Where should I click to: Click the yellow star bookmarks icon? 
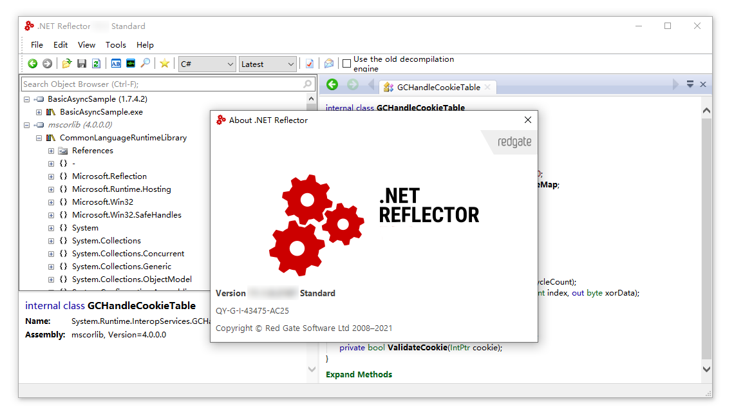(164, 64)
